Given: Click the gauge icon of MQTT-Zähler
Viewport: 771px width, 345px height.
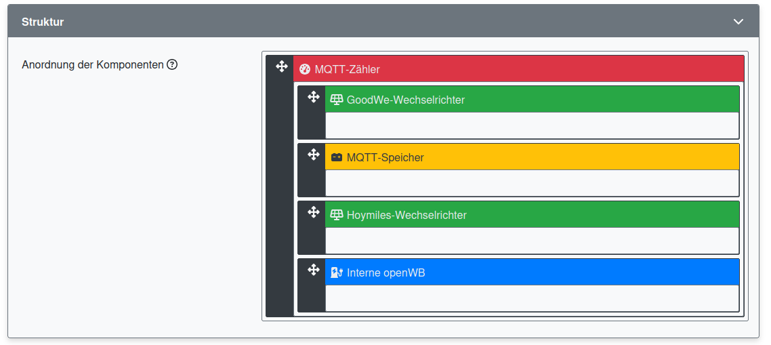Looking at the screenshot, I should (x=305, y=69).
